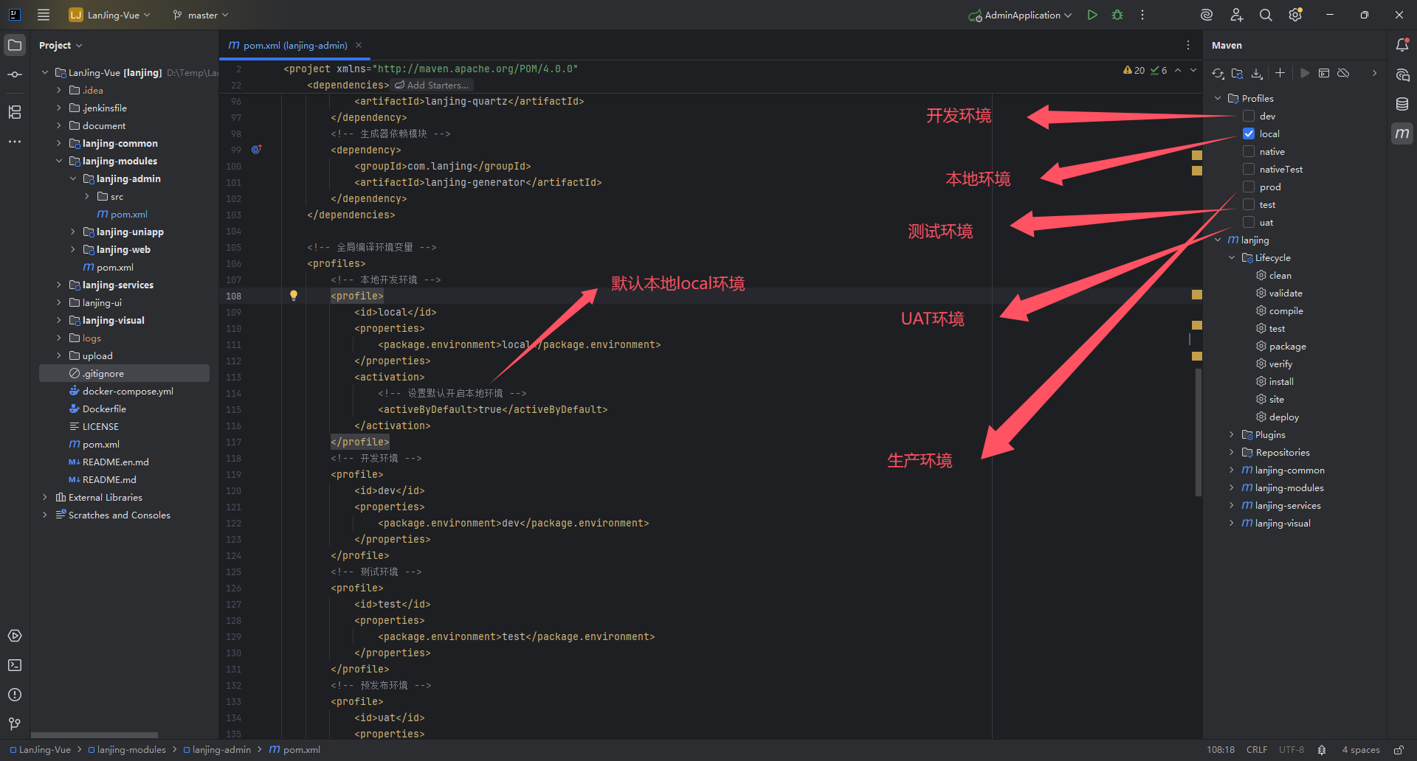Select the pom.xml (lanjing-admin) editor tab
This screenshot has height=761, width=1417.
point(294,45)
